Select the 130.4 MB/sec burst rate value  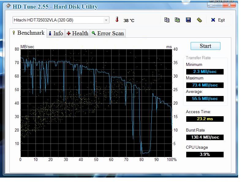pyautogui.click(x=205, y=137)
